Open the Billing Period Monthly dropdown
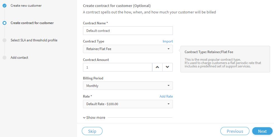Viewport: 274px width, 137px height. pos(128,86)
